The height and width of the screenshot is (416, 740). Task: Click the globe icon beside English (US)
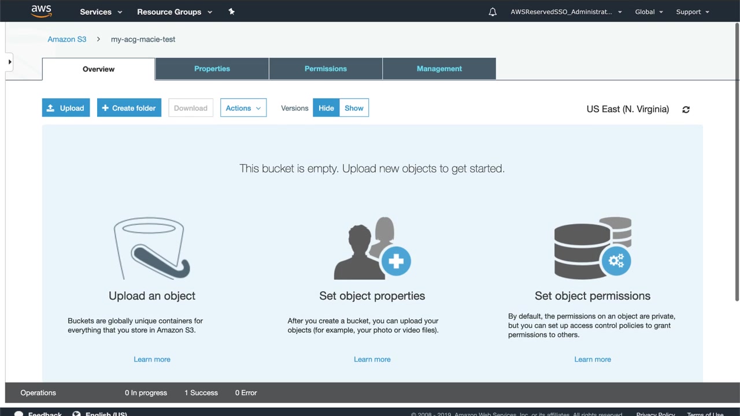[x=76, y=414]
